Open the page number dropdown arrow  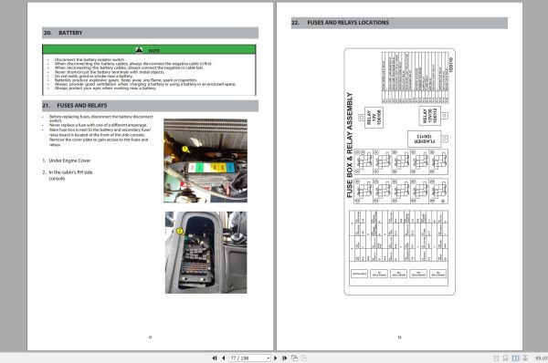268,358
